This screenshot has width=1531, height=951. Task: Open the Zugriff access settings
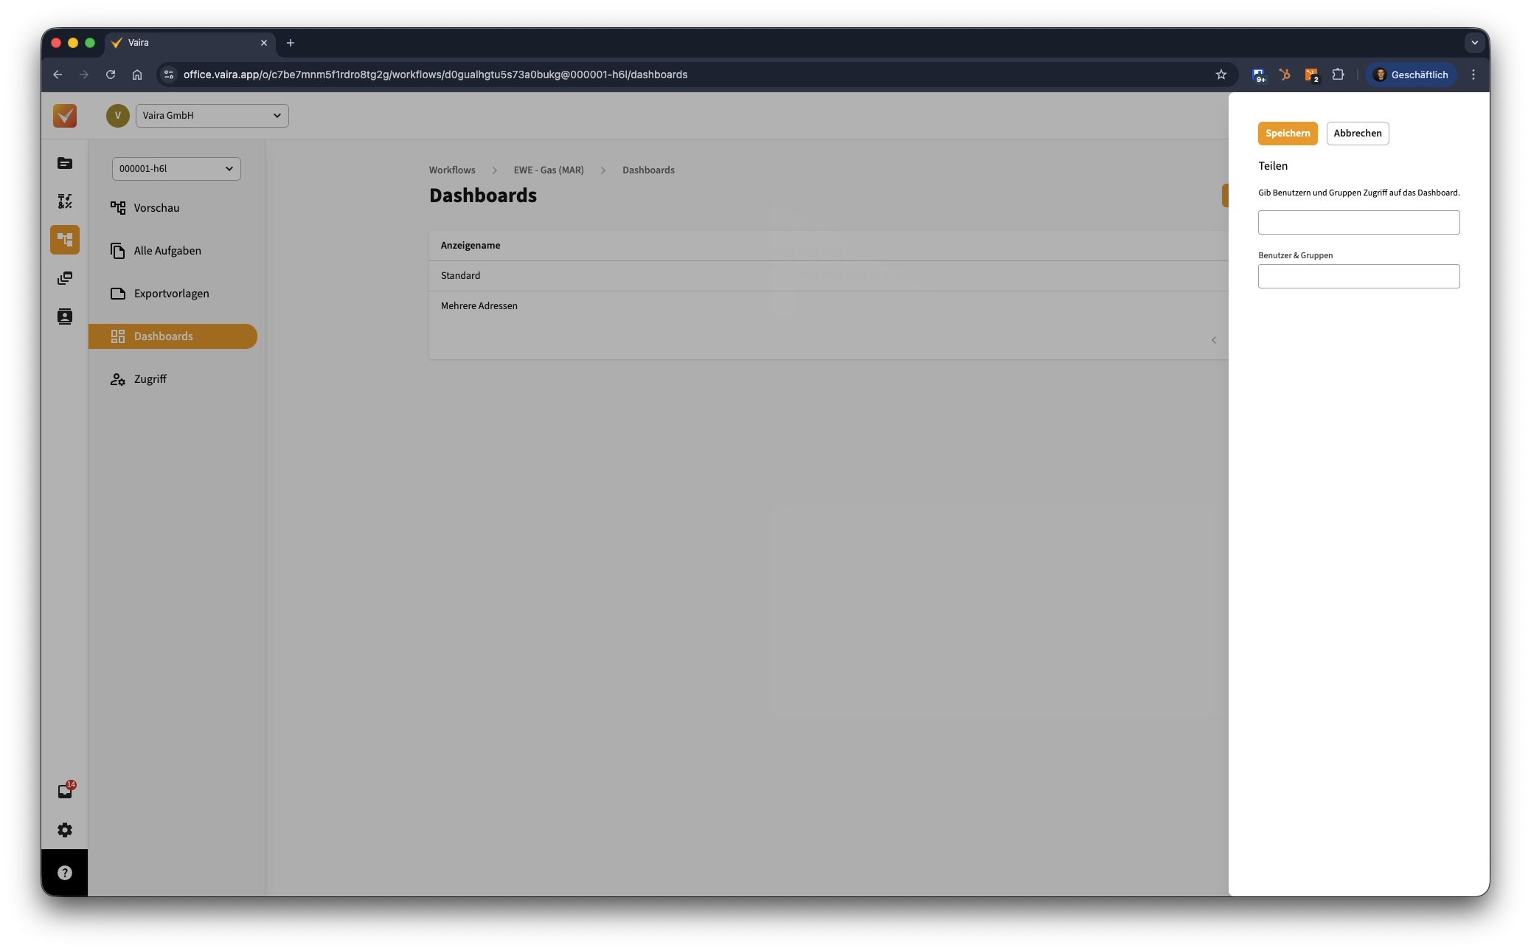[150, 379]
